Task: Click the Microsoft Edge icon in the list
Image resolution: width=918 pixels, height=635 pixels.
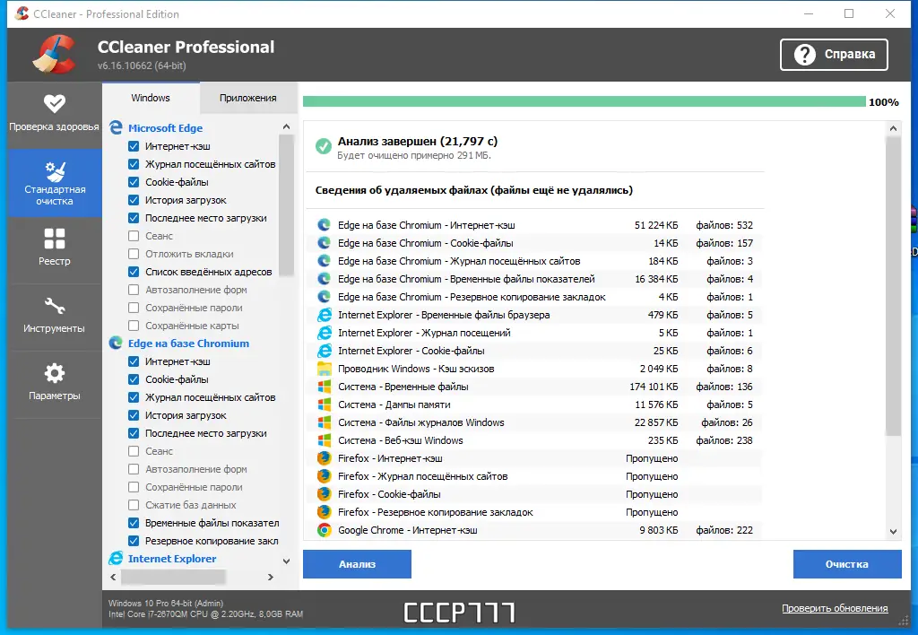Action: [117, 127]
